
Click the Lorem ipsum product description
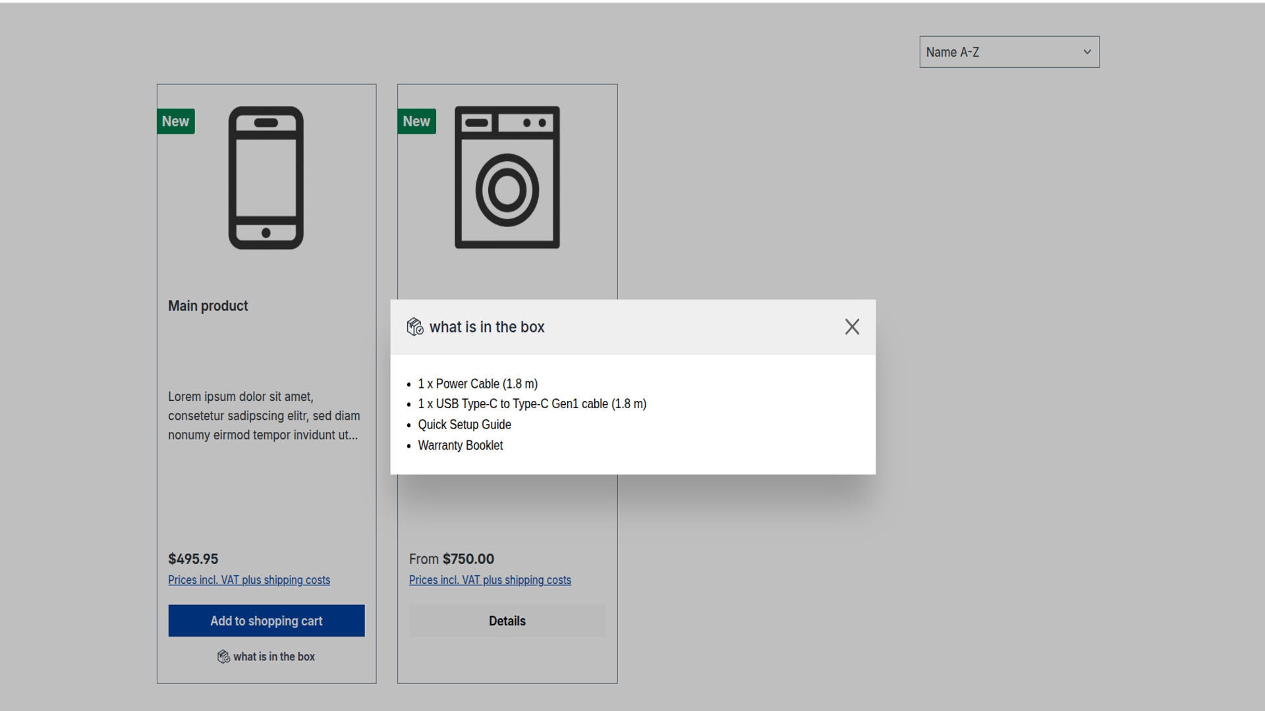(264, 416)
